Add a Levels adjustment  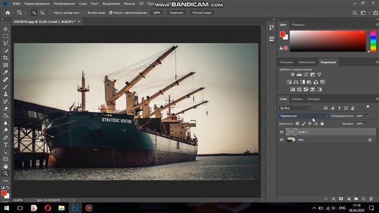coord(299,75)
